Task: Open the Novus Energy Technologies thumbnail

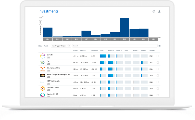Action: pos(42,76)
